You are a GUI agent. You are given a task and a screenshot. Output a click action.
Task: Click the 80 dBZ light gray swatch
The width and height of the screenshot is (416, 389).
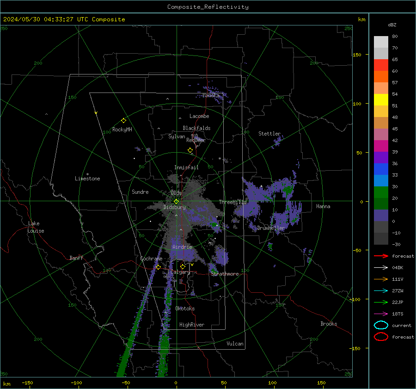[x=381, y=42]
